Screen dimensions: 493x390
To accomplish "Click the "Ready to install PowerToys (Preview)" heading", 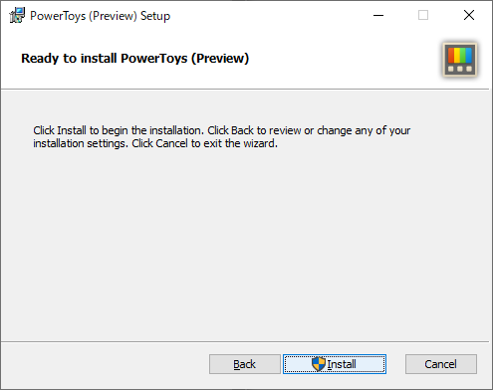I will click(135, 59).
